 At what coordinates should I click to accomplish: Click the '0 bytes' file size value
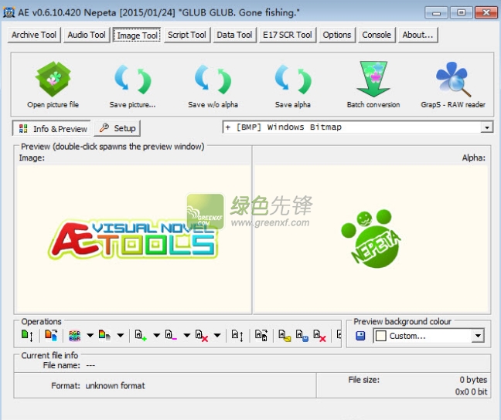[x=473, y=380]
